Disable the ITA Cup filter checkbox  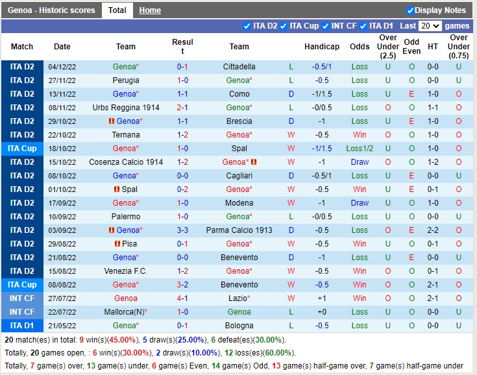pyautogui.click(x=283, y=26)
